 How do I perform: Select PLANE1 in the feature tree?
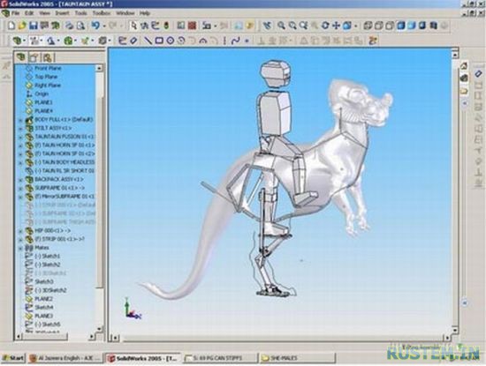43,102
